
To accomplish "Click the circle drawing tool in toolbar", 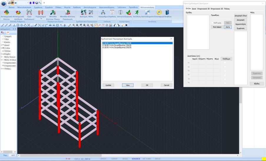I will click(x=18, y=25).
